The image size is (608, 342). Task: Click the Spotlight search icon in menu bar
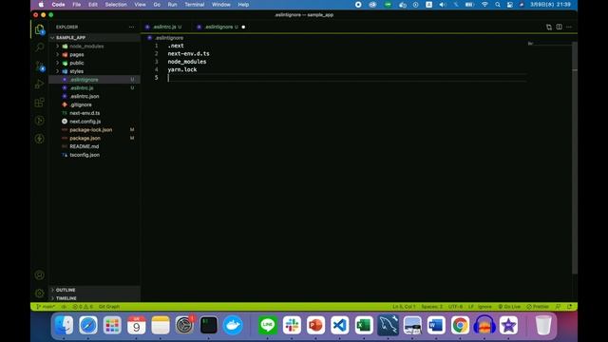498,5
